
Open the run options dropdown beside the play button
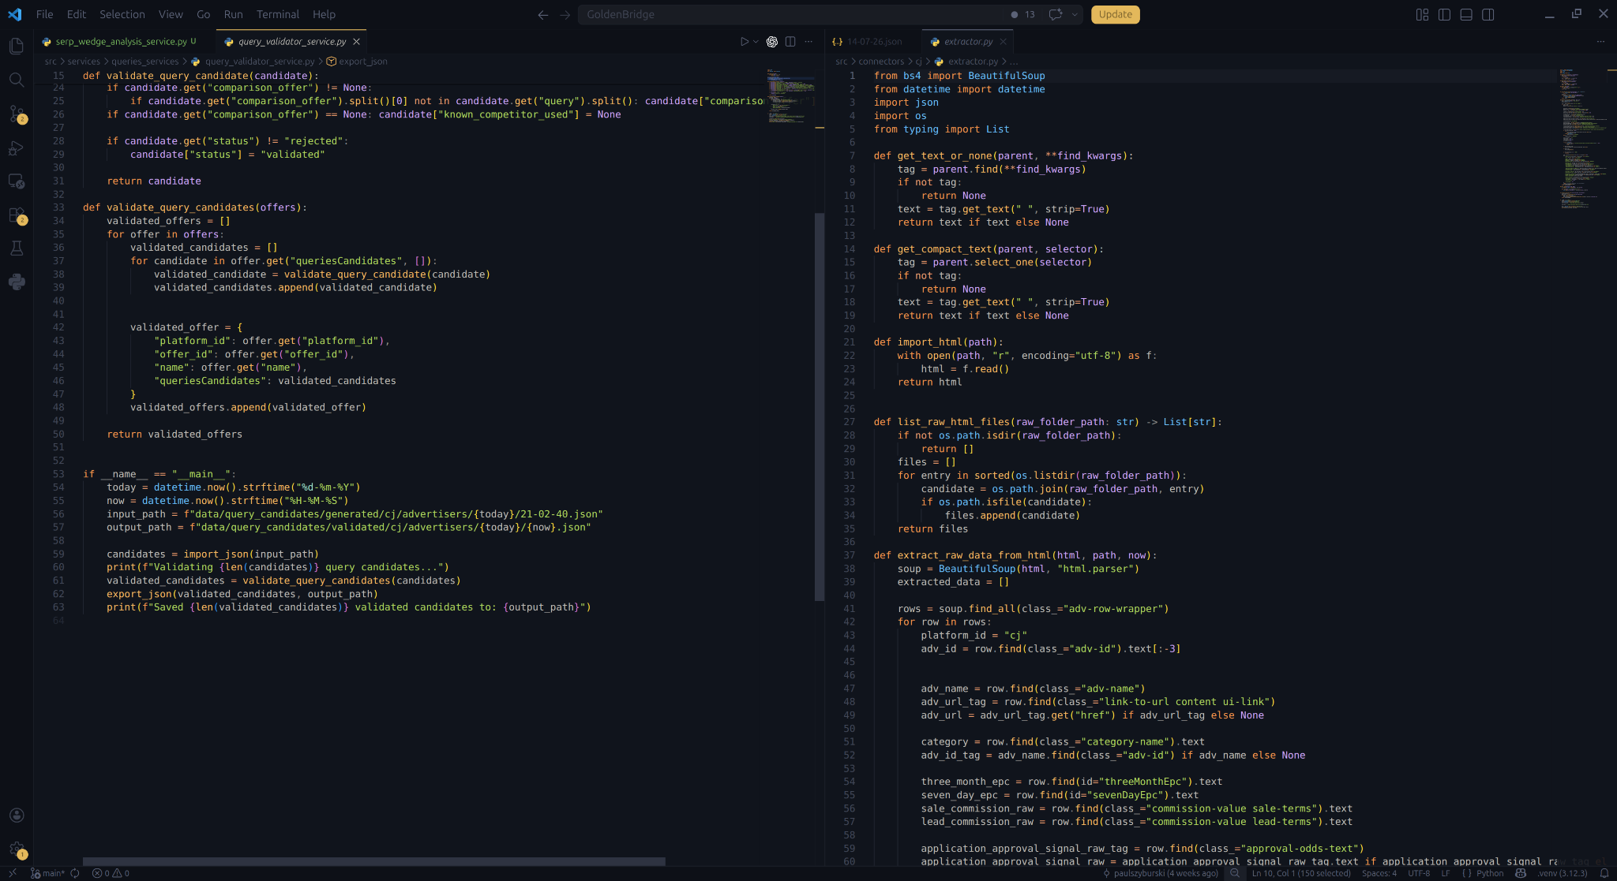pos(756,42)
